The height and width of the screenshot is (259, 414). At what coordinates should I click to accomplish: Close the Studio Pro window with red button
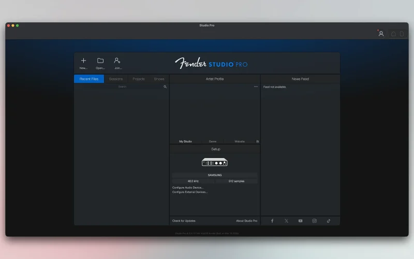point(8,25)
